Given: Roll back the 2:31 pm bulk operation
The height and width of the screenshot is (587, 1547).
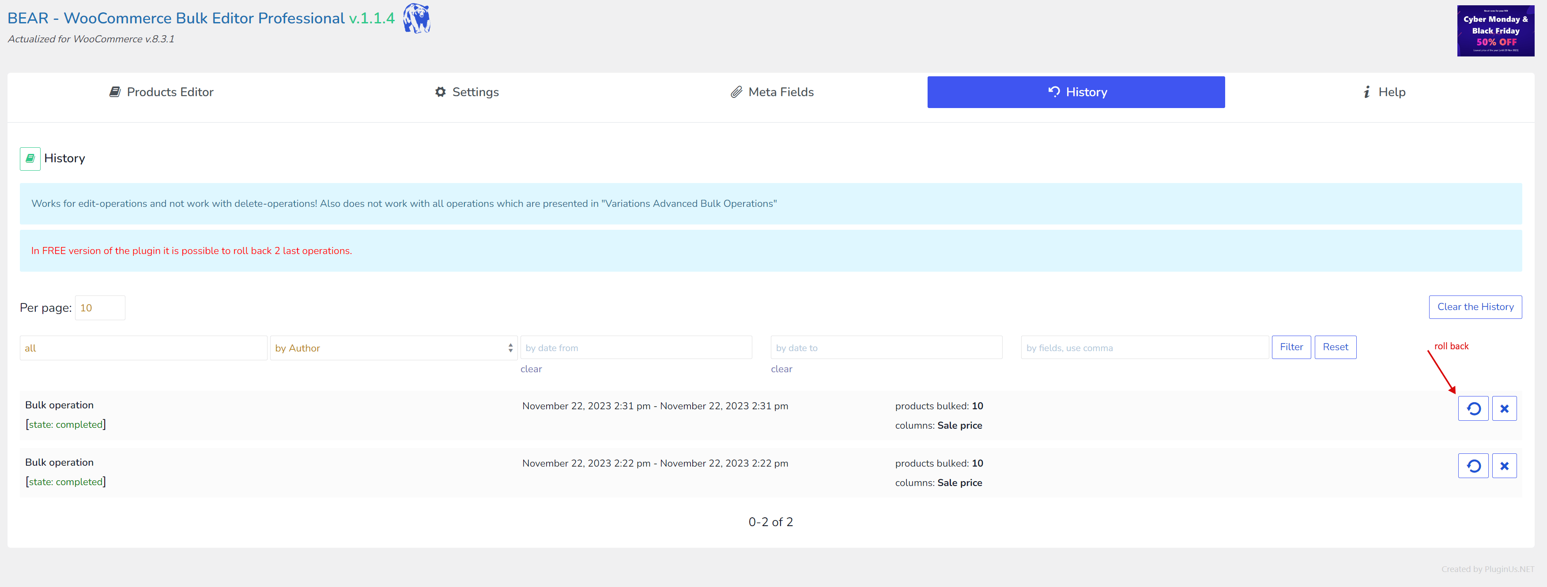Looking at the screenshot, I should pyautogui.click(x=1473, y=409).
